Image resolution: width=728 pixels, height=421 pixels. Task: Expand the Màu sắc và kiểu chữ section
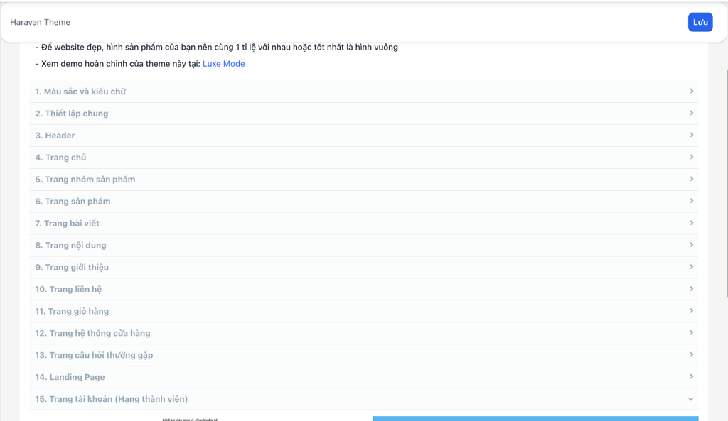coord(80,92)
